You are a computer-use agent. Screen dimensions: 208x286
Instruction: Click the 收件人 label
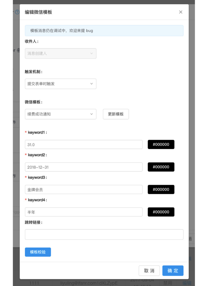31,41
